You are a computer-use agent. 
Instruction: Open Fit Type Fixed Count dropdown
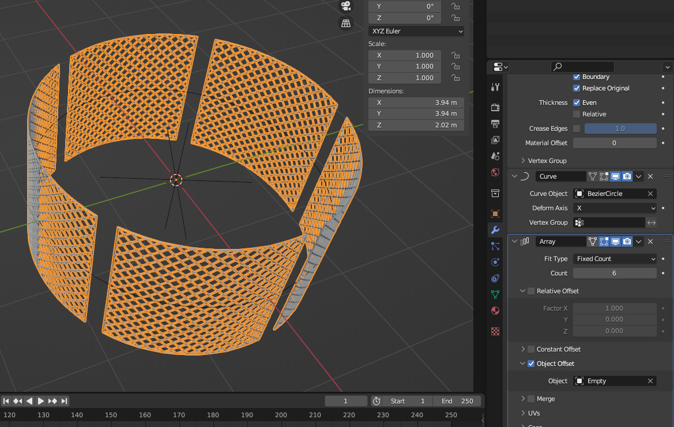pos(615,259)
